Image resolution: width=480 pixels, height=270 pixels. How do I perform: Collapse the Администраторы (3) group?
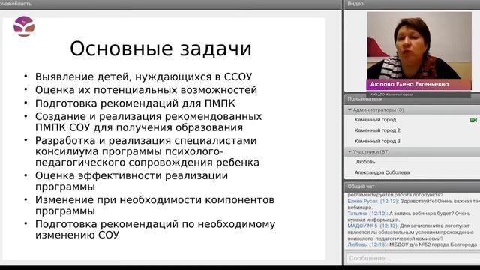tap(350, 109)
